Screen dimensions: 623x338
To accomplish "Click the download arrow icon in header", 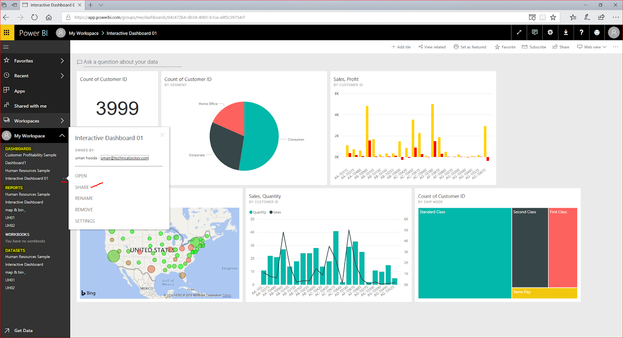I will coord(566,33).
